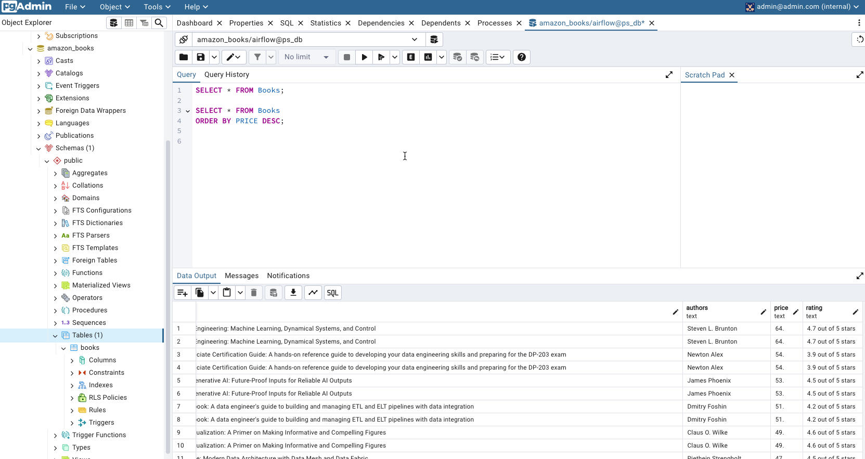
Task: Switch to the Messages tab
Action: click(x=241, y=276)
